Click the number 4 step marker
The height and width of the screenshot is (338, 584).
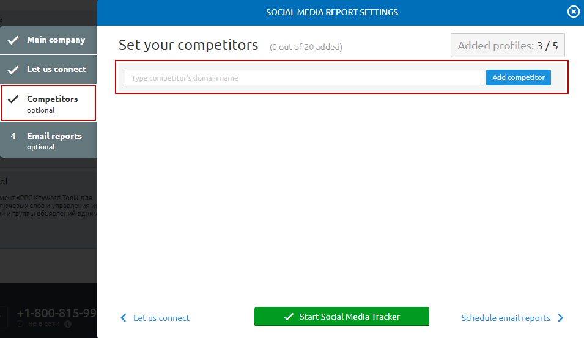point(13,136)
